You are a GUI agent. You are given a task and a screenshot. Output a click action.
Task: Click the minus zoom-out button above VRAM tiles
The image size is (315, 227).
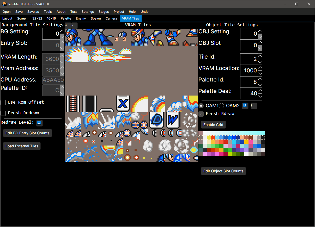72,25
